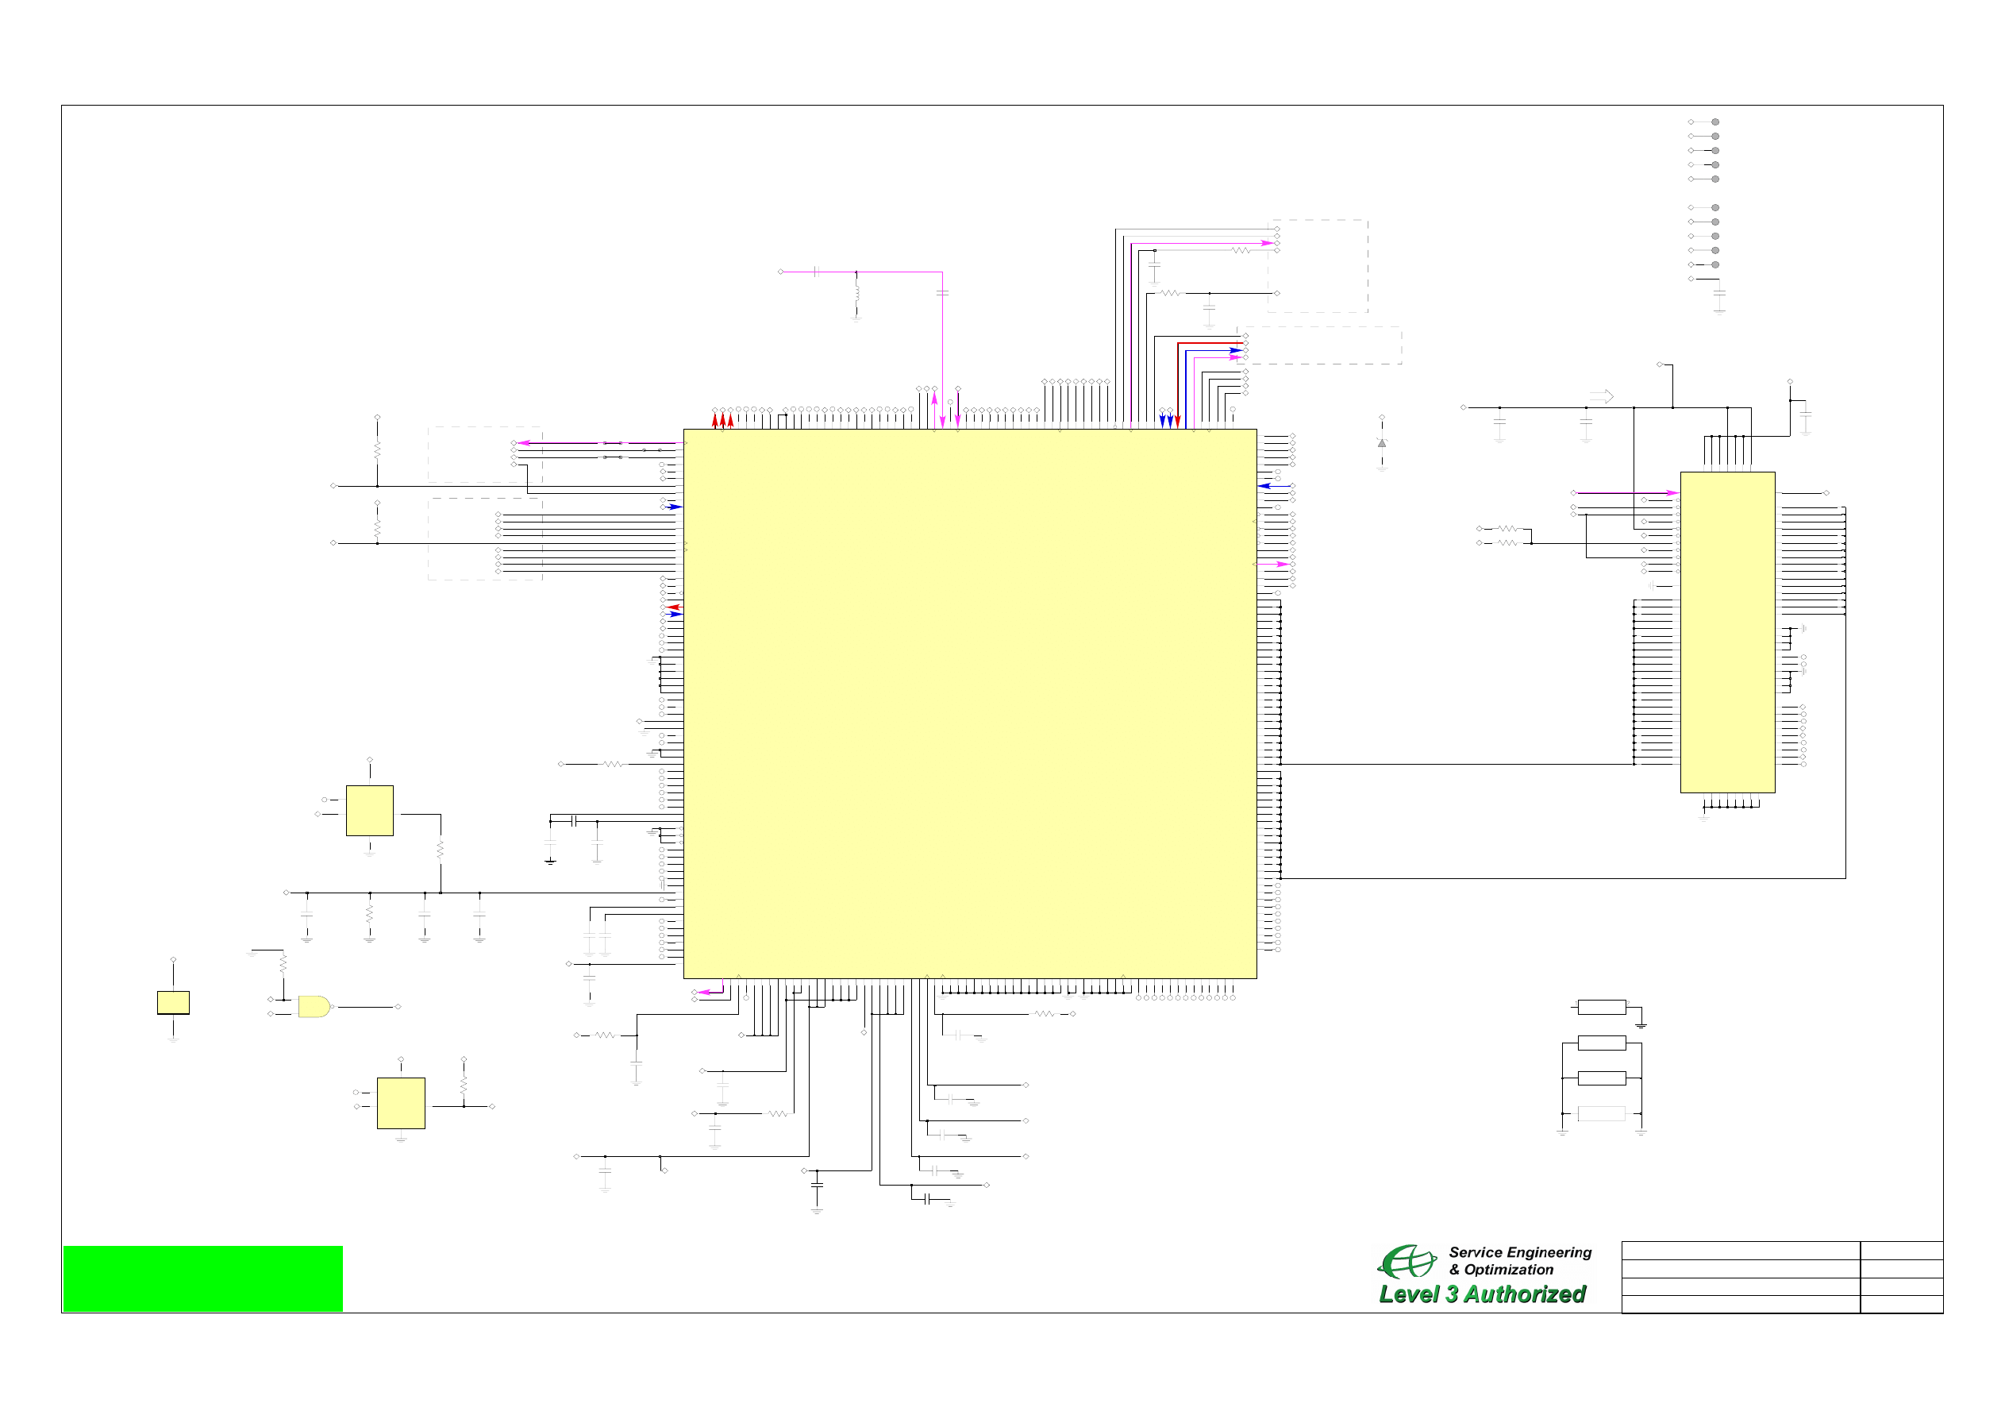Click the bright green rectangle at bottom left
2005x1419 pixels.
point(202,1278)
